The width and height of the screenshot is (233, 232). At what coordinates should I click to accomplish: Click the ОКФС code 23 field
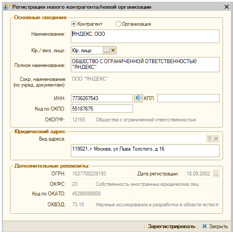82,184
